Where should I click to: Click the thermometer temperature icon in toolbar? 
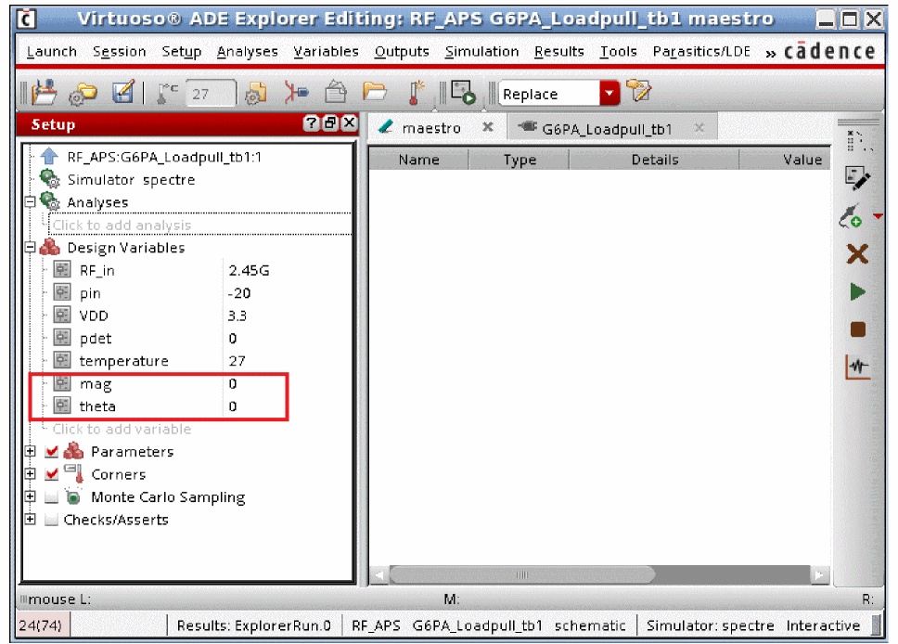(415, 93)
